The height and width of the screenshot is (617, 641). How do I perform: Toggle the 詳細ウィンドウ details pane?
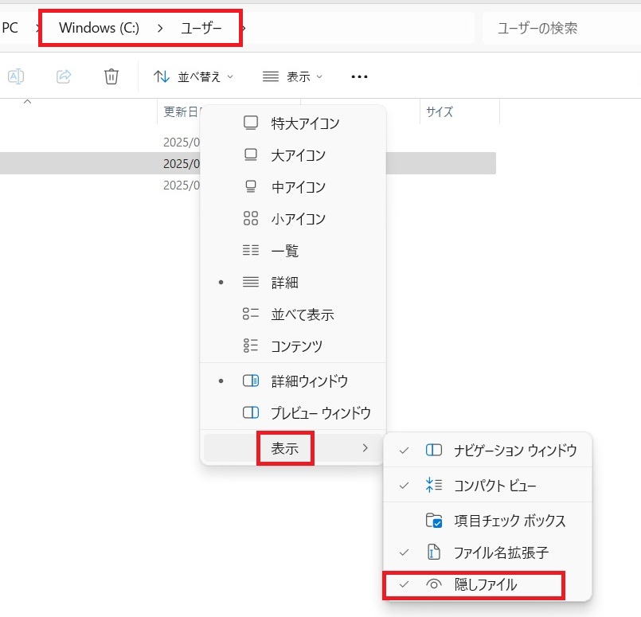(309, 381)
